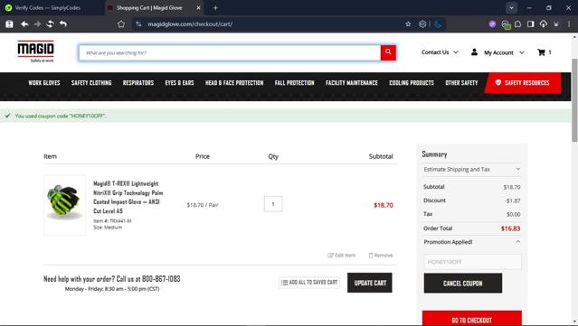Click the Discount -$1.87 value
Image resolution: width=578 pixels, height=326 pixels.
point(513,200)
